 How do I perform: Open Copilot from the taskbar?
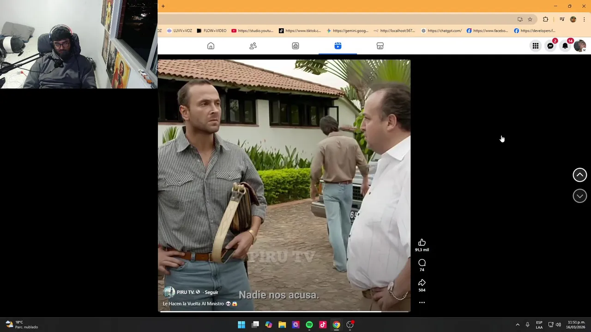pyautogui.click(x=269, y=325)
